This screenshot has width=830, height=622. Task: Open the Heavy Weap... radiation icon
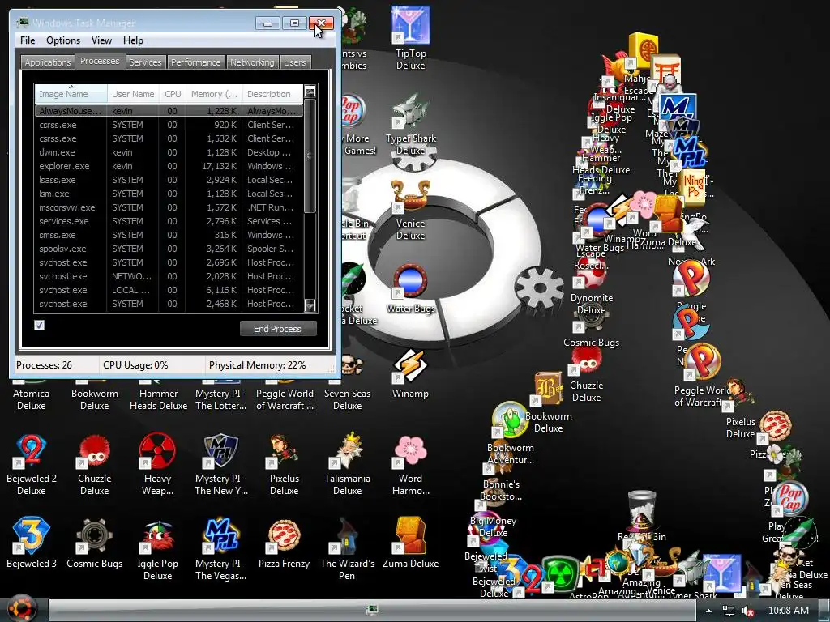coord(157,466)
